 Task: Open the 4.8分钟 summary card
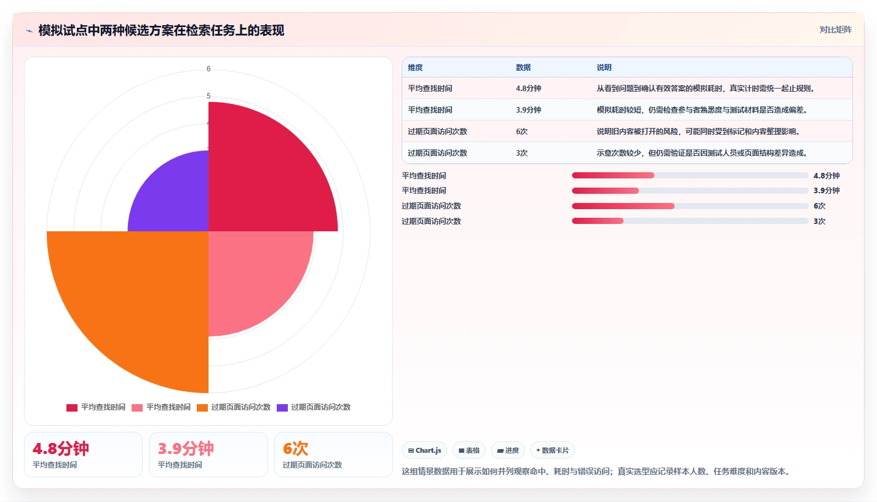(x=83, y=455)
